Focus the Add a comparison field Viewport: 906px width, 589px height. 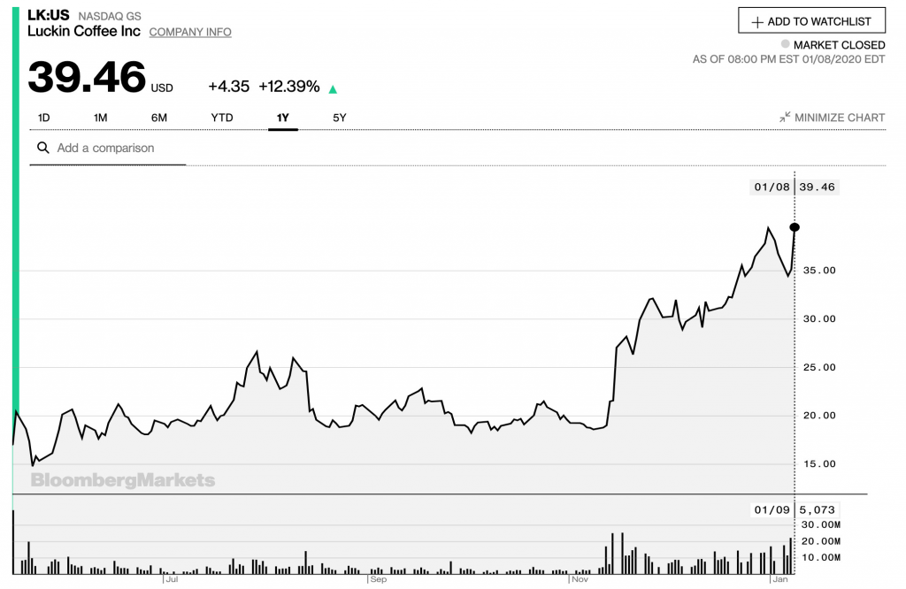click(108, 148)
